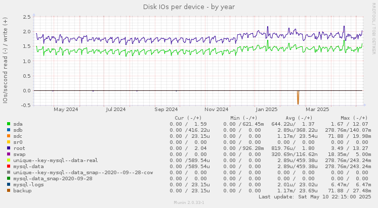The image size is (378, 208).
Task: Click the swap purple legend swatch
Action: coord(9,154)
